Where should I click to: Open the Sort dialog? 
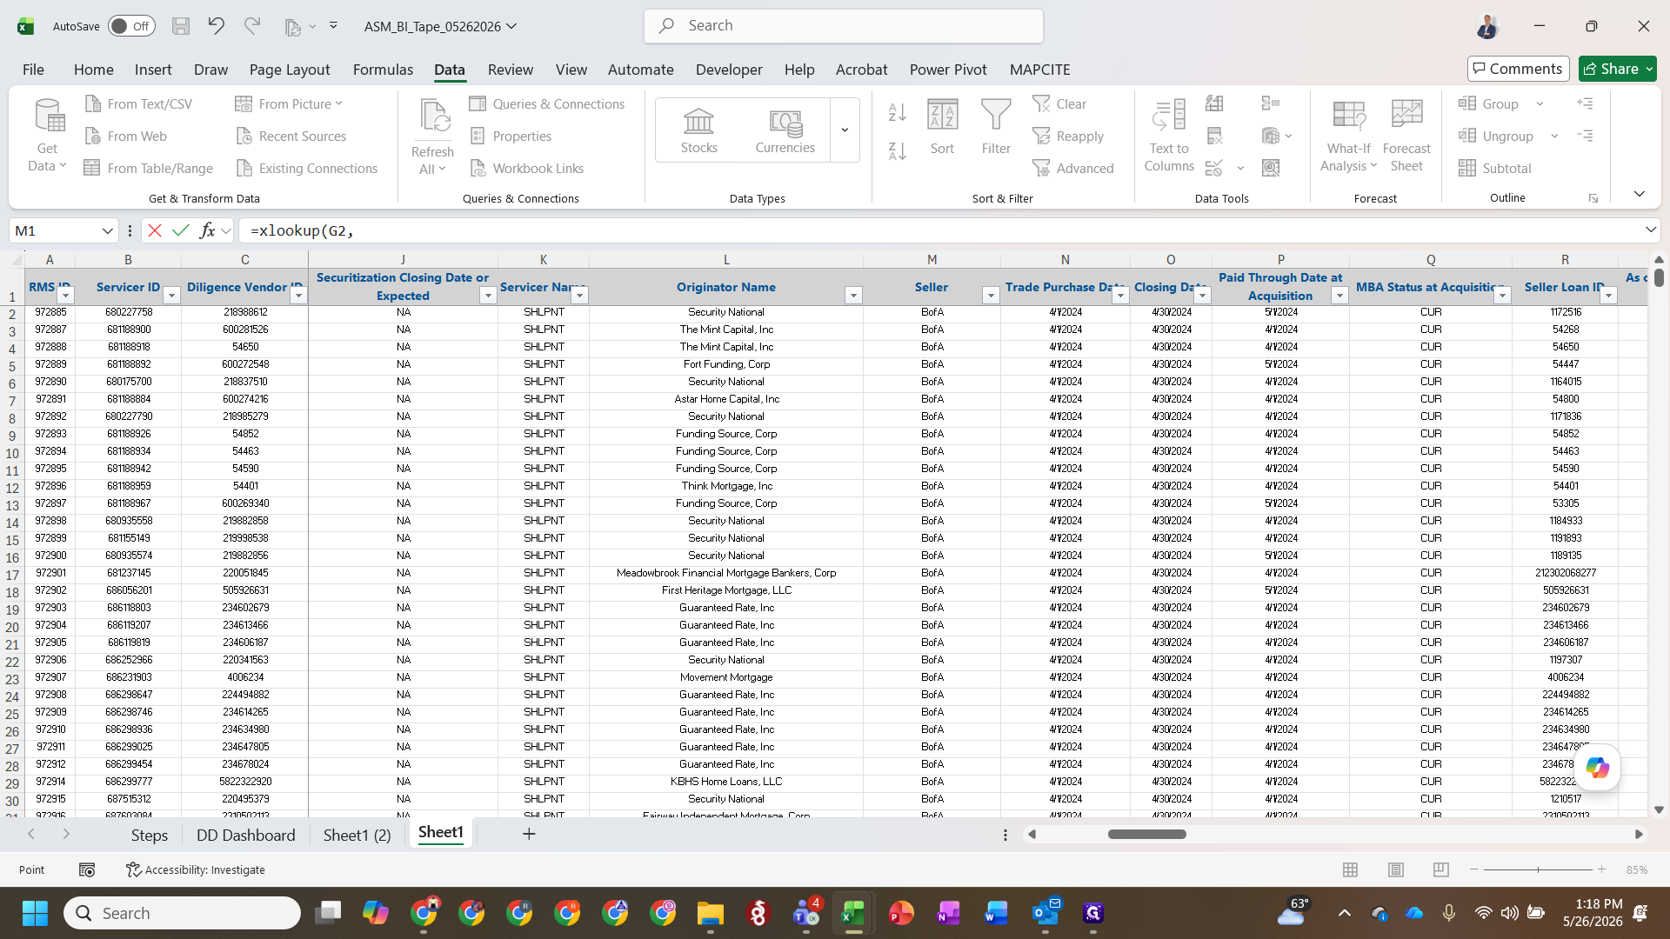[x=942, y=128]
